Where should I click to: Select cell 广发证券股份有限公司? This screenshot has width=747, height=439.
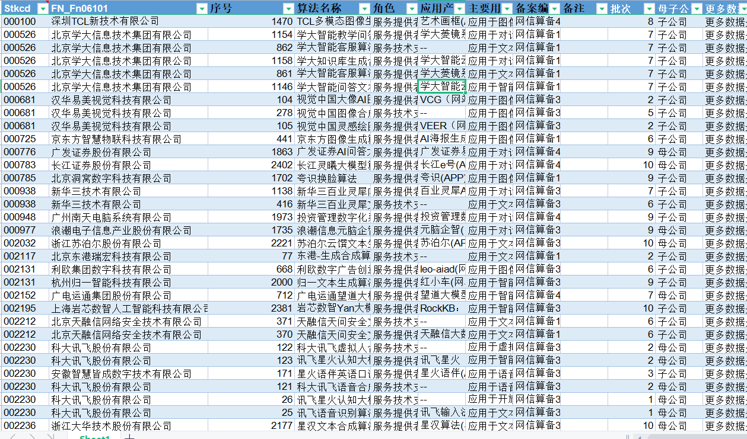pyautogui.click(x=129, y=152)
